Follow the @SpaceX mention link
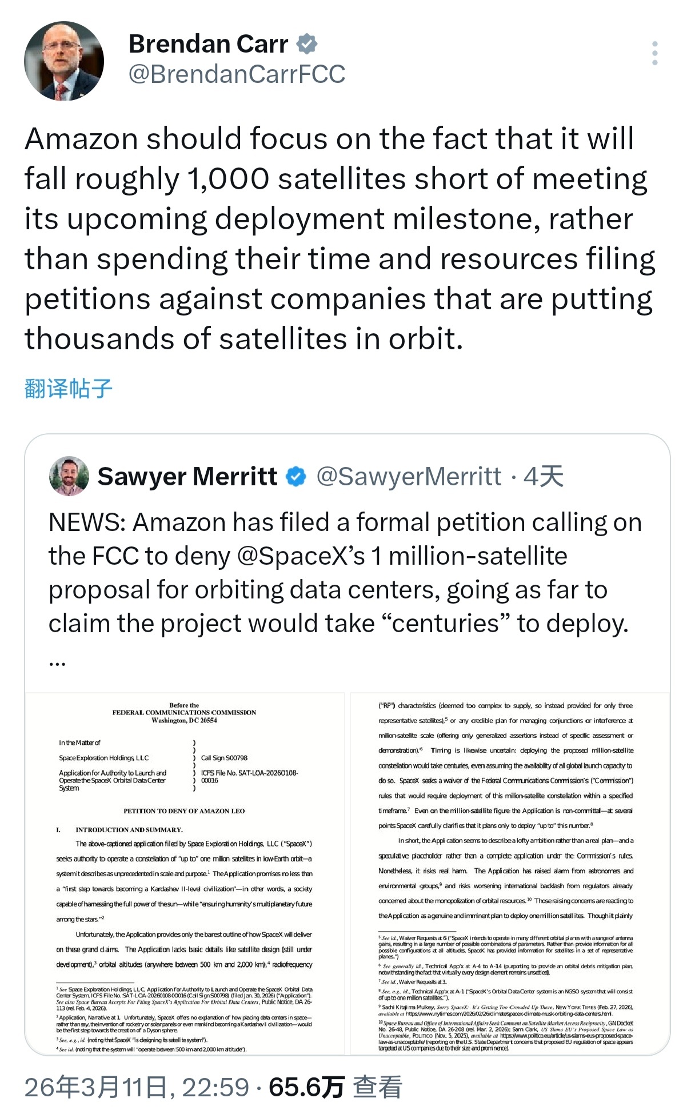 coord(301,556)
